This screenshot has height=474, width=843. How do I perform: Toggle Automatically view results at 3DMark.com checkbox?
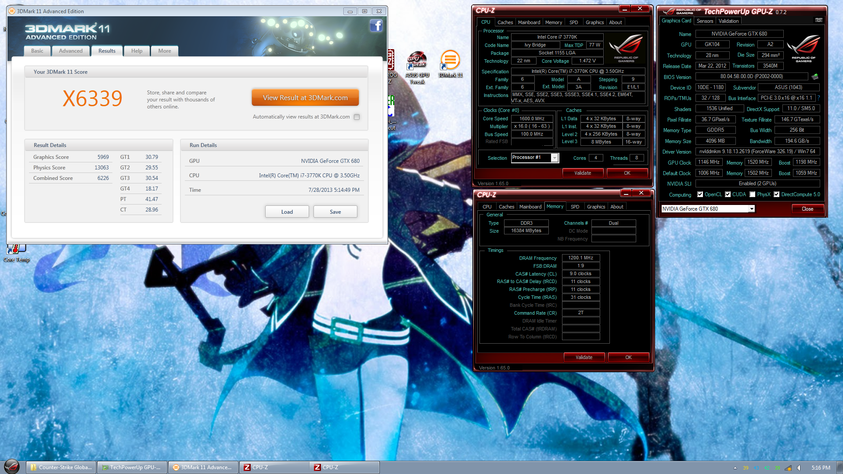click(x=357, y=117)
